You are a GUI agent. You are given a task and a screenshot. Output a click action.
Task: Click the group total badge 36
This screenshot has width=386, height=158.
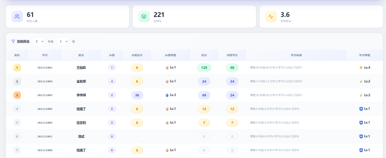137,95
